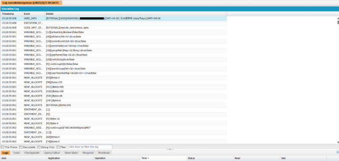Viewport: 339px width, 161px height.
Task: Click the Size column header
Action: (303, 158)
